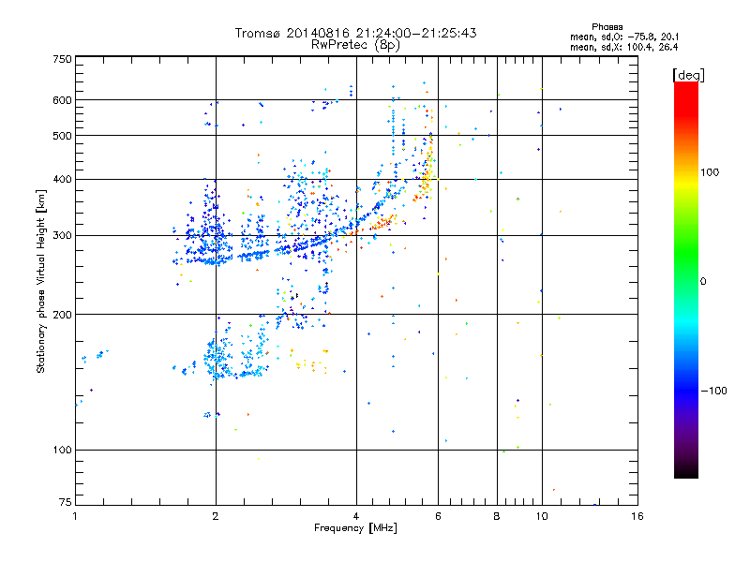Click the y-axis tick value '200'
The image size is (750, 562).
62,315
